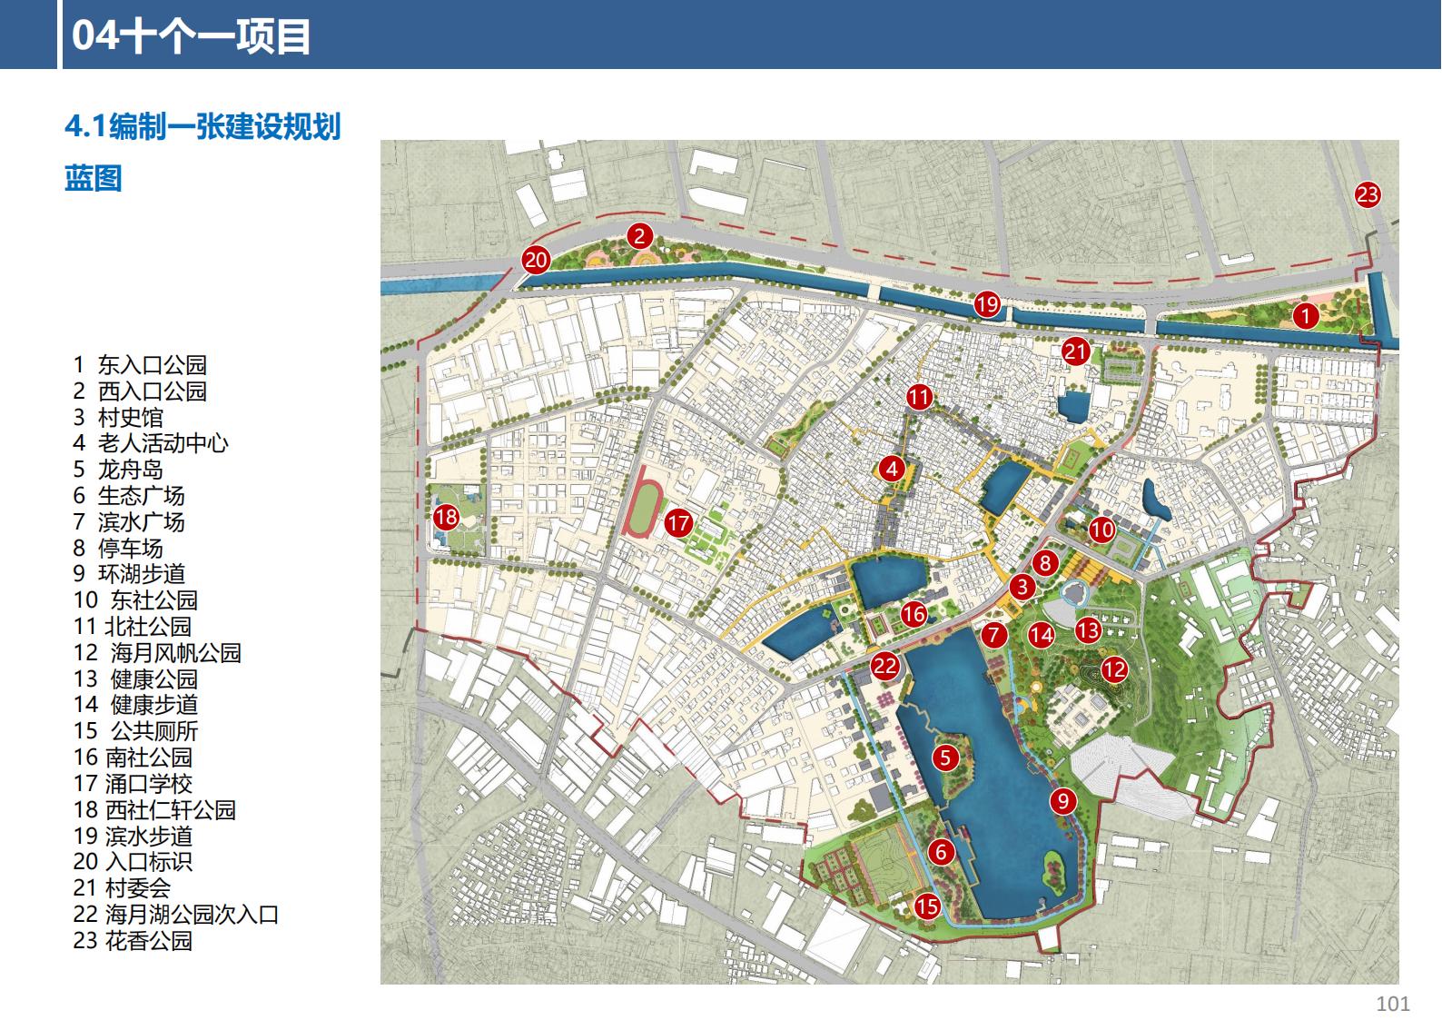This screenshot has height=1020, width=1442.
Task: Click legend entry 23 花香公园
Action: pos(133,941)
